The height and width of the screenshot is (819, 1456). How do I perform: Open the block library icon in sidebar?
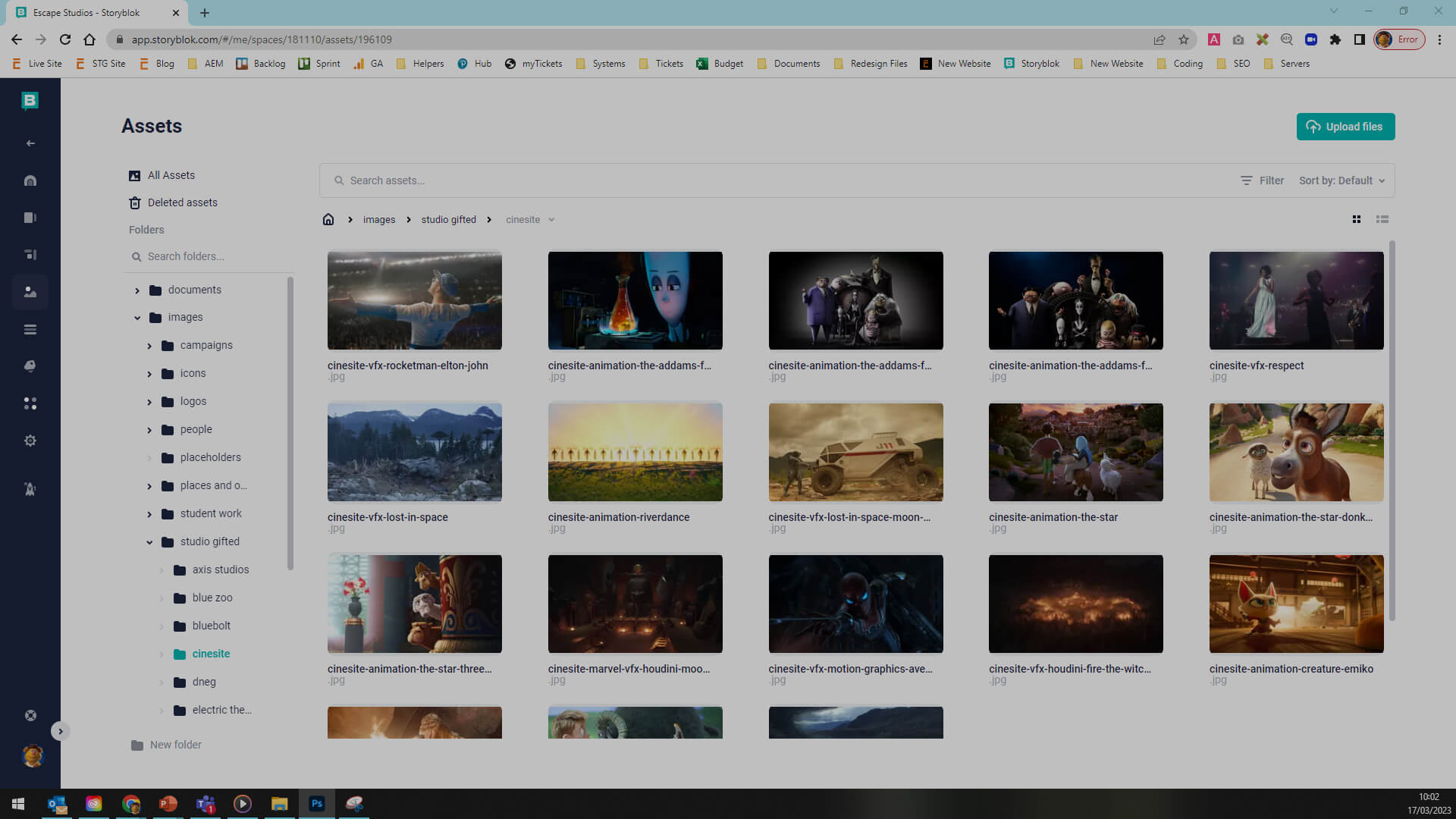[30, 255]
